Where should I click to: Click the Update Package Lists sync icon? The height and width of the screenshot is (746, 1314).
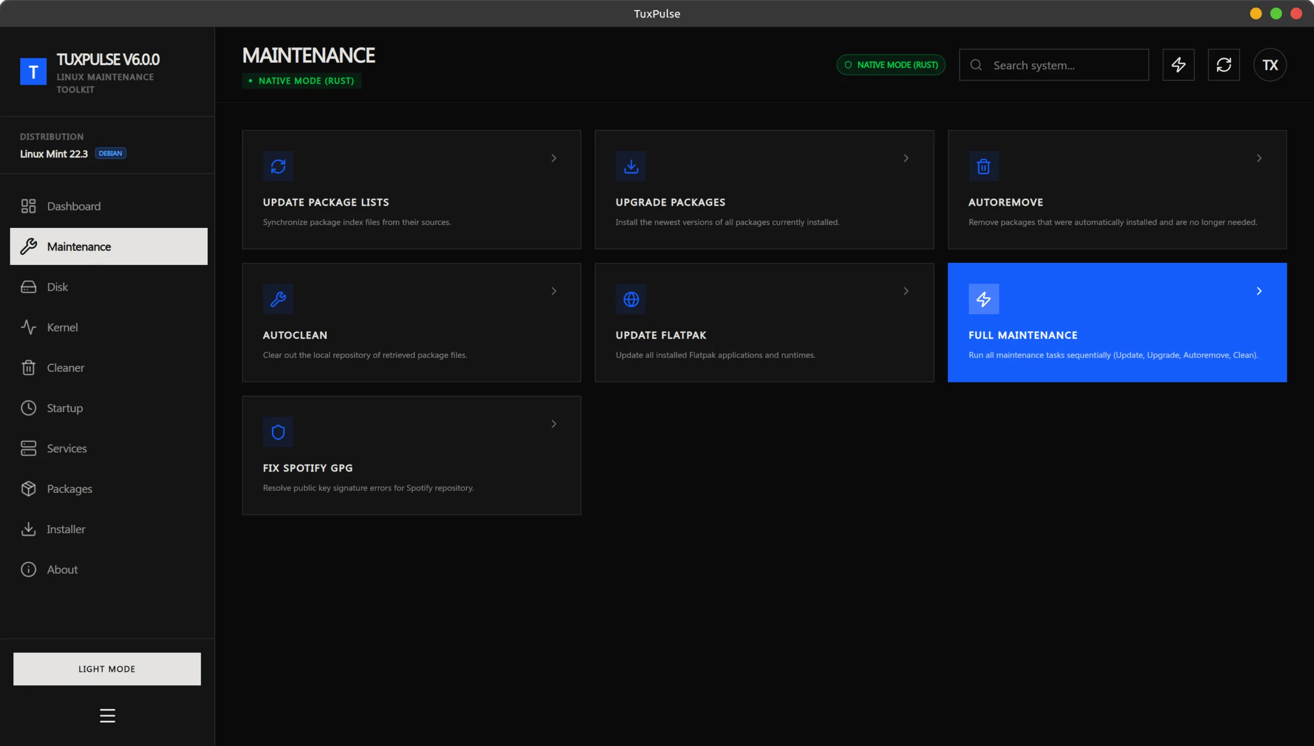point(278,166)
